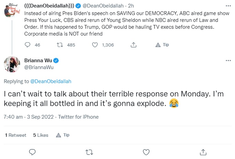The height and width of the screenshot is (159, 235).
Task: Open Brianna Wu's profile picture
Action: pyautogui.click(x=12, y=64)
